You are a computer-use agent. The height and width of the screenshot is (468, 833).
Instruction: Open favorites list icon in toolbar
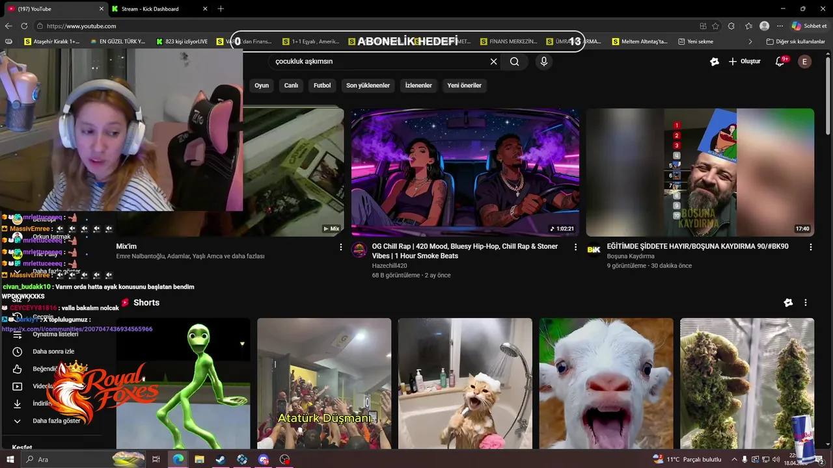tap(748, 26)
